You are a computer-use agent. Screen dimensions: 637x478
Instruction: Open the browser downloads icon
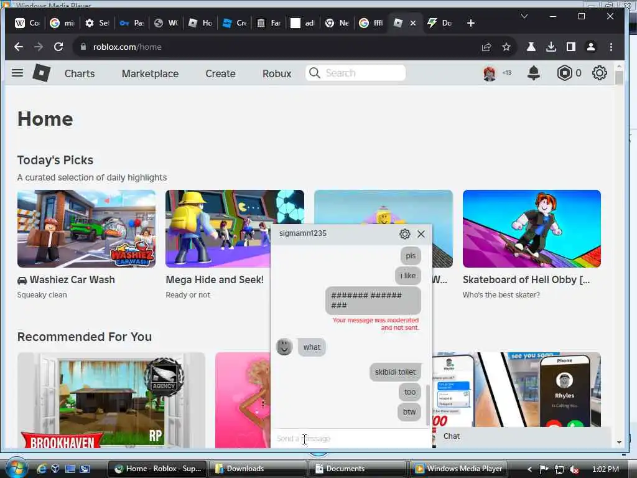[551, 47]
